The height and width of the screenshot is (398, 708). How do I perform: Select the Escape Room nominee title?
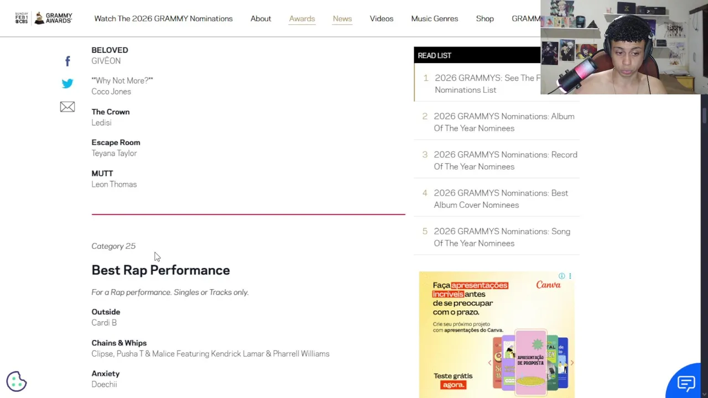point(116,143)
